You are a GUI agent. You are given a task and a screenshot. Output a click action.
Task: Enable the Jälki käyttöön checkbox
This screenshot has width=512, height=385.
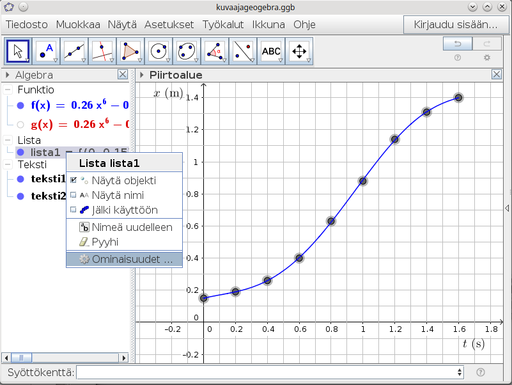(74, 210)
